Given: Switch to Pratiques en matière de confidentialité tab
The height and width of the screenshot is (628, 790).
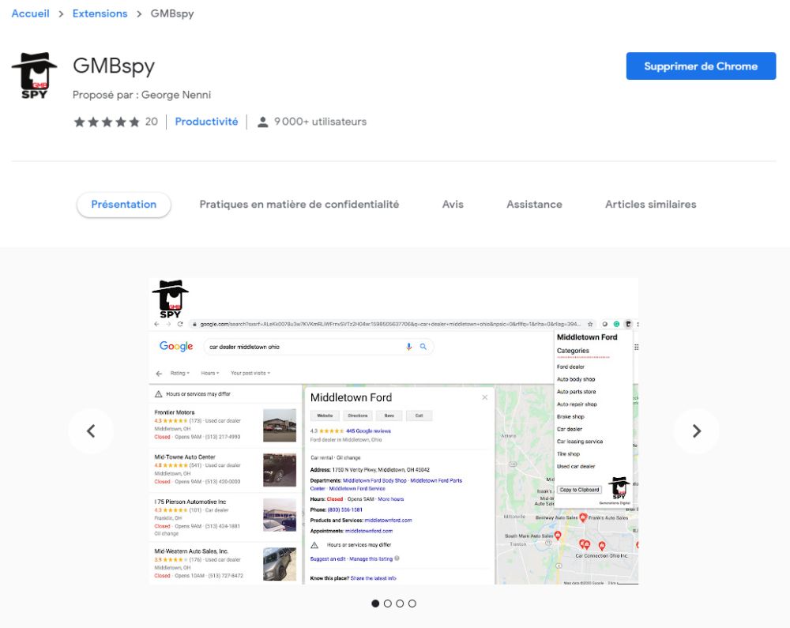Looking at the screenshot, I should tap(299, 205).
